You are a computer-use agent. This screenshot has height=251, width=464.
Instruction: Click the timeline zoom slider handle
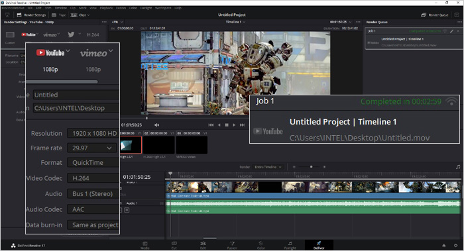click(311, 167)
